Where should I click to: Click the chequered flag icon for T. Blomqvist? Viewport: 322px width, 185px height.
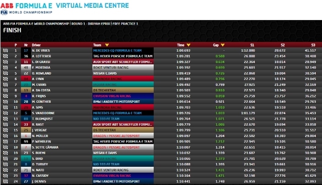[x=5, y=119]
